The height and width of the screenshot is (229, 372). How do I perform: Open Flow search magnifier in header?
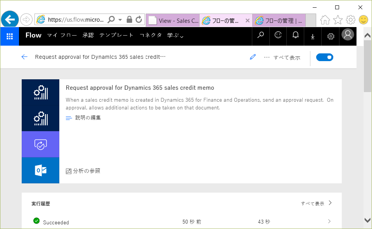(260, 35)
